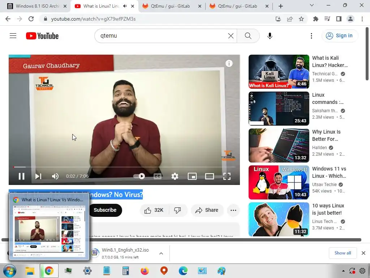Go back to the previous page

pos(8,19)
